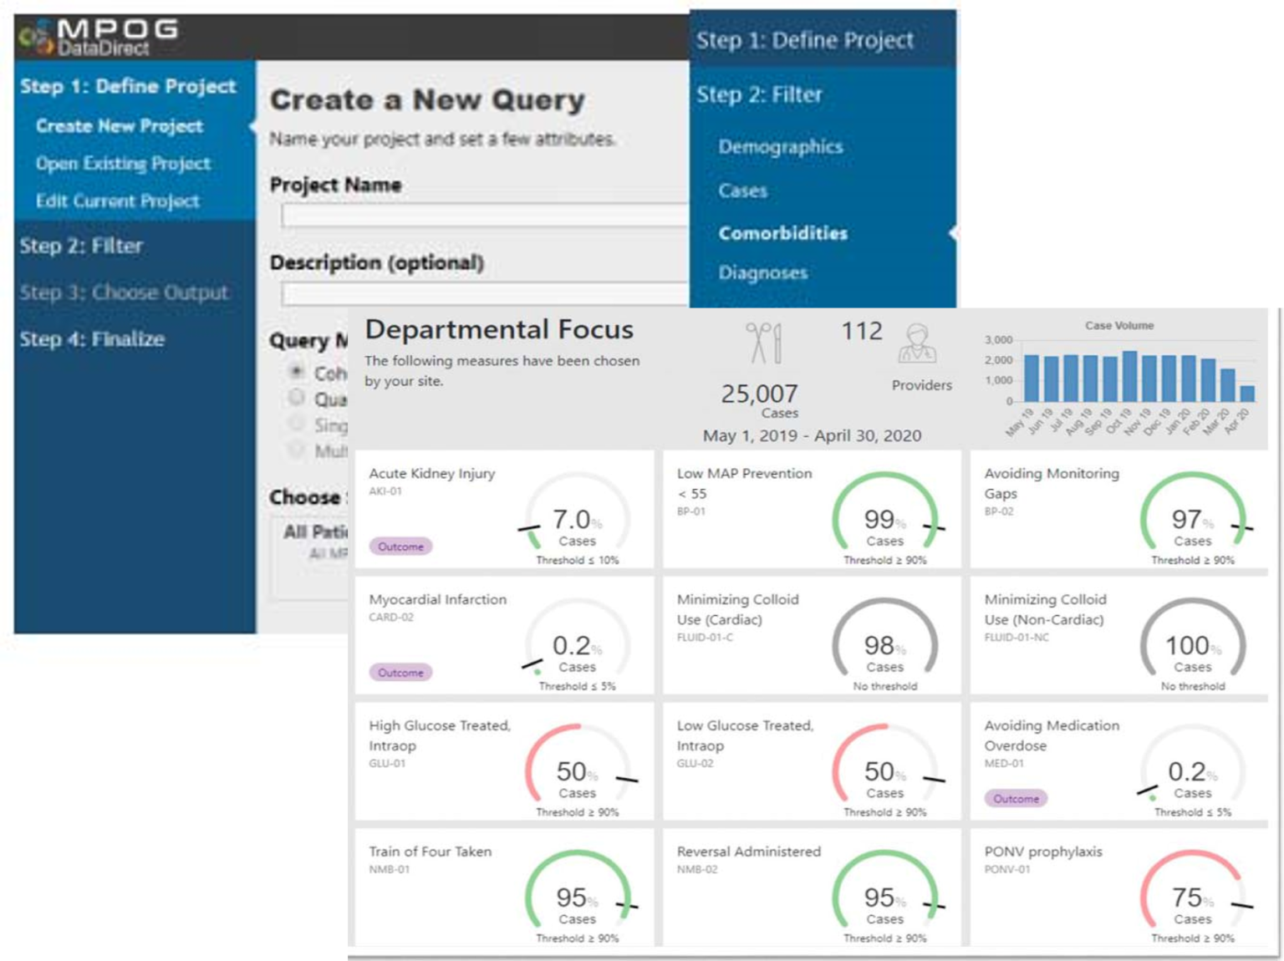Click the Acute Kidney Injury gauge
1284x961 pixels.
tap(577, 520)
